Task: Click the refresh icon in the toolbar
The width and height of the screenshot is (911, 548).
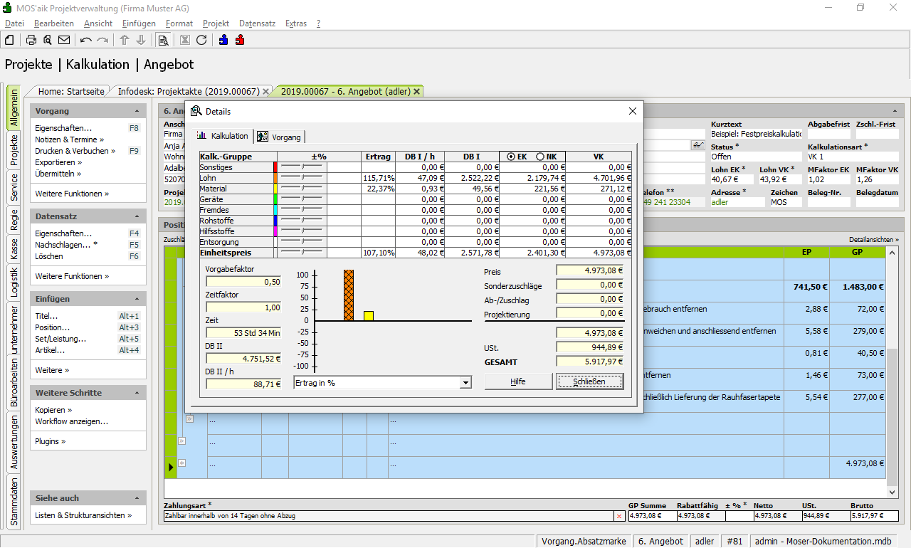Action: click(x=201, y=40)
